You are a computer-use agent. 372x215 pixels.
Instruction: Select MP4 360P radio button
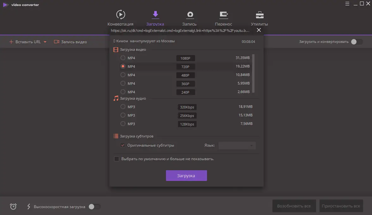click(x=123, y=83)
